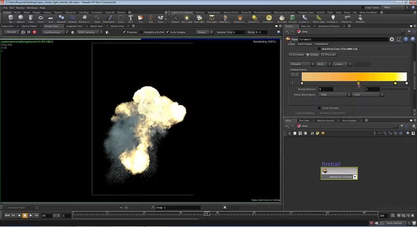Select the Physical radio button
Screen dimensions: 417x227
[x=323, y=55]
